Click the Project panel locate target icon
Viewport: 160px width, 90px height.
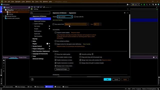pyautogui.click(x=29, y=7)
